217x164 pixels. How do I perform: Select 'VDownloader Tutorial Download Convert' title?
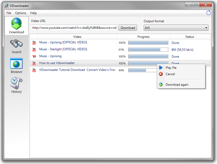pyautogui.click(x=77, y=70)
